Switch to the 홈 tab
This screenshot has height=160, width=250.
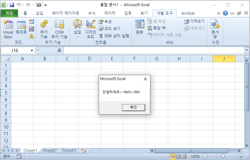tap(25, 13)
